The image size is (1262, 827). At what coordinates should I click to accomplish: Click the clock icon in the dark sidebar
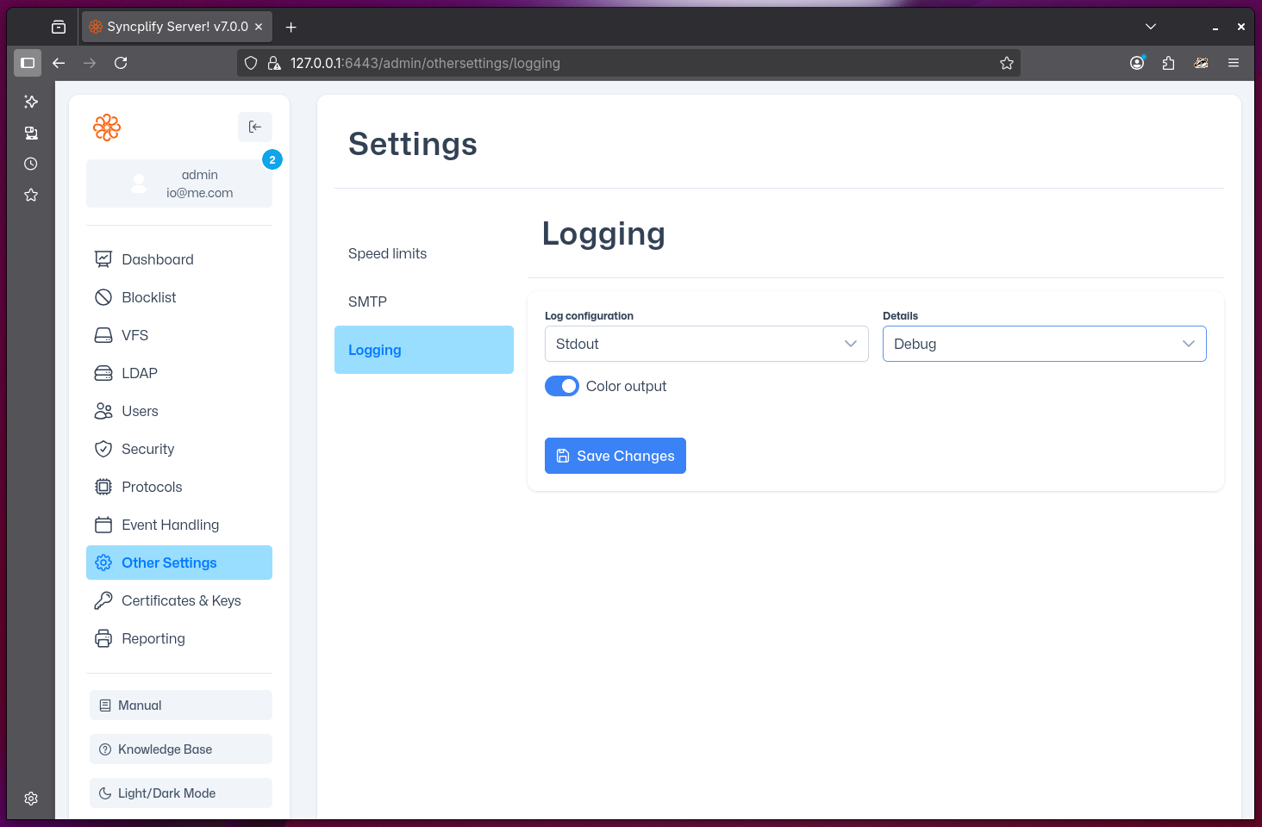coord(30,163)
